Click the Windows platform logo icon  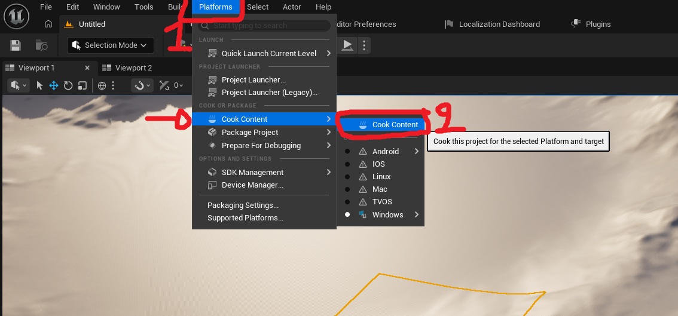(x=363, y=215)
